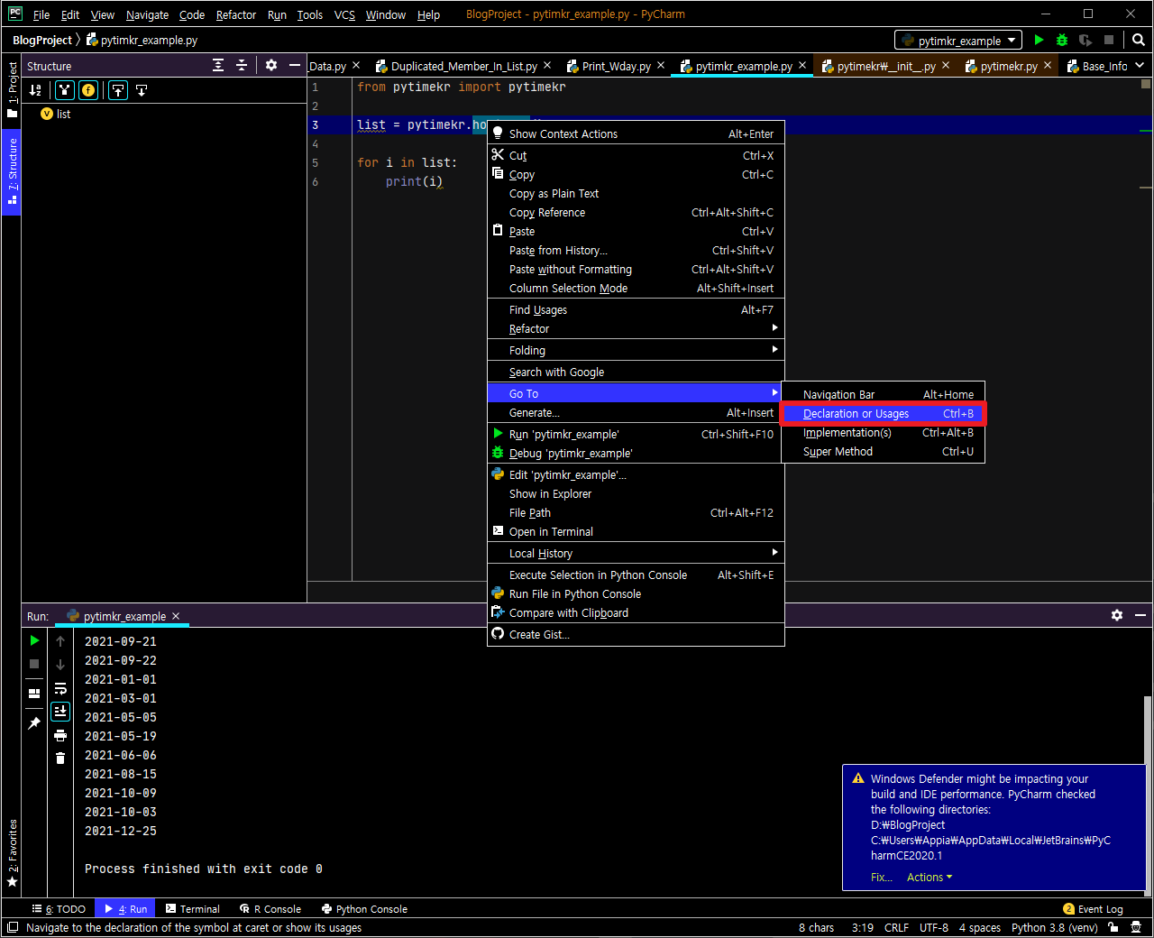Open the Python Console tool window button
The height and width of the screenshot is (938, 1154).
point(364,909)
